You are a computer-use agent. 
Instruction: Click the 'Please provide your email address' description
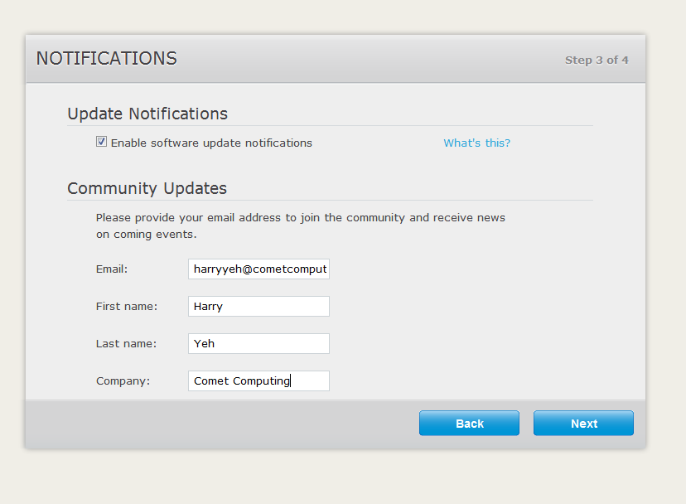(301, 226)
